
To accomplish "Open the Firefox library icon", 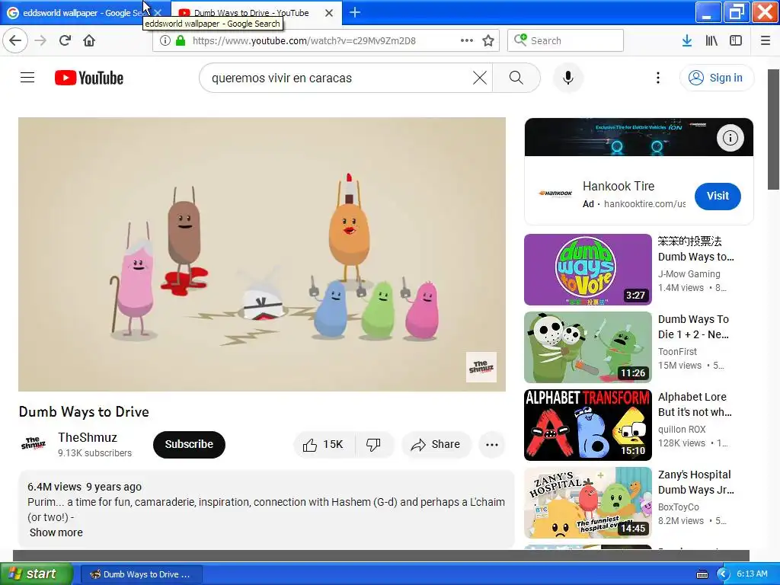I will click(711, 40).
